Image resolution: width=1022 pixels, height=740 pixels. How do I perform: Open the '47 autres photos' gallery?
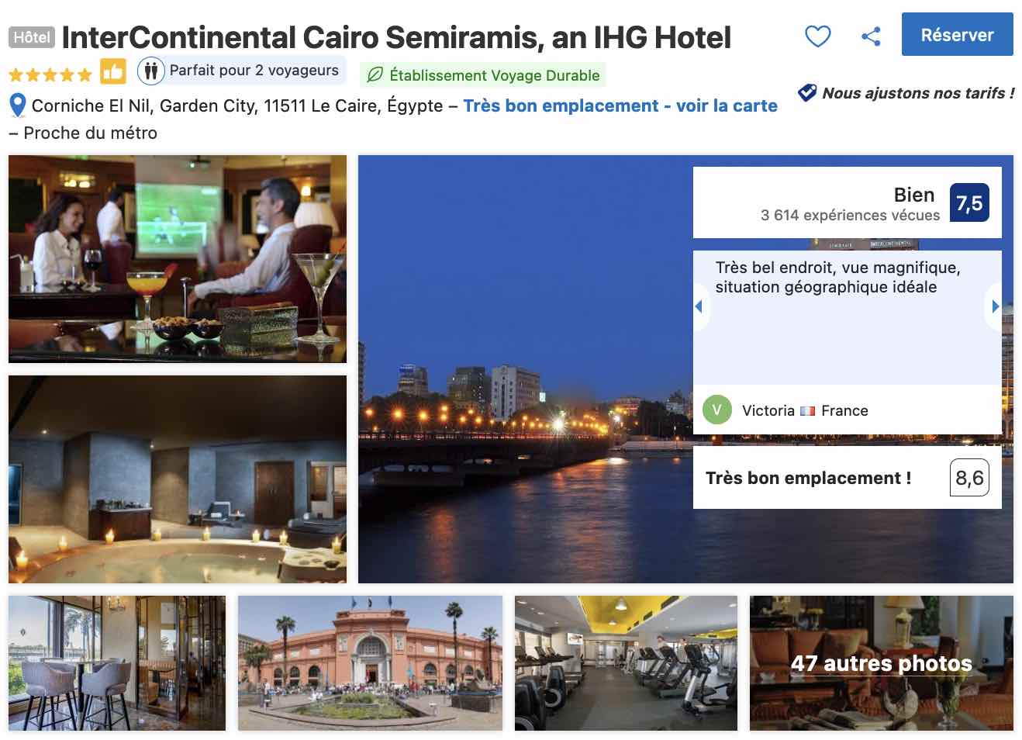[881, 663]
